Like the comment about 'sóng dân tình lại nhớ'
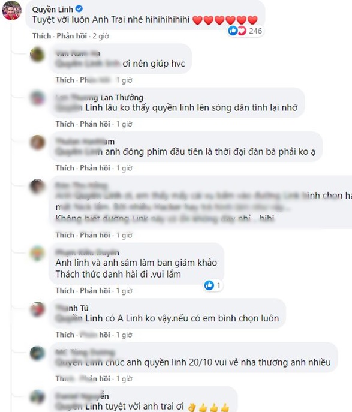The image size is (352, 412). click(x=65, y=124)
